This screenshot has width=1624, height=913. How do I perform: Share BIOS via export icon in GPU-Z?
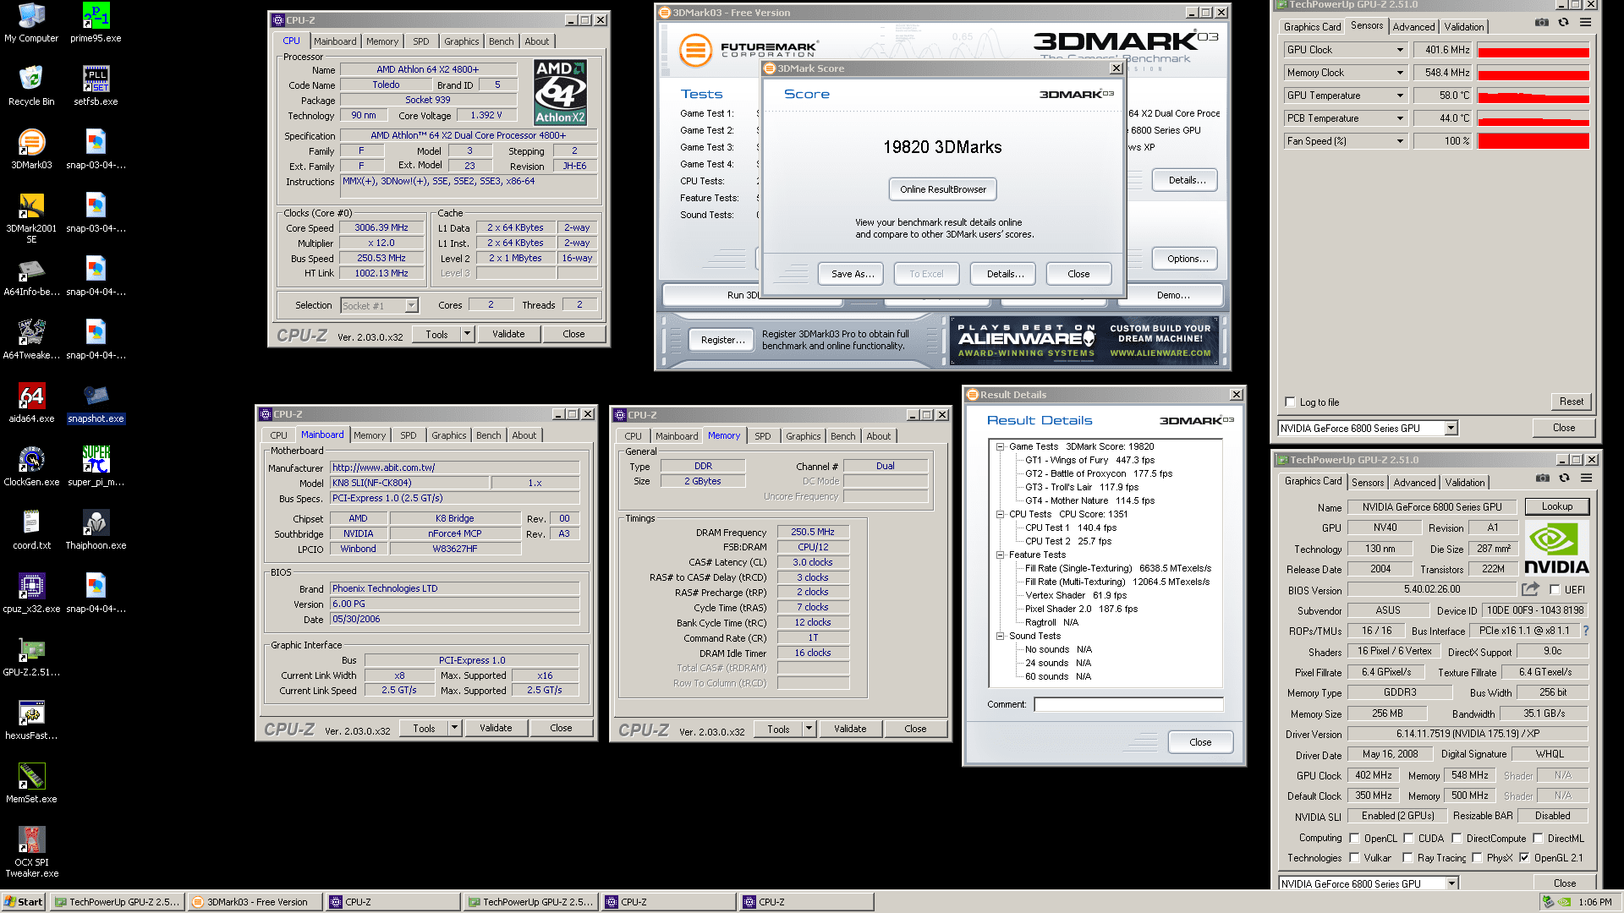click(1530, 589)
